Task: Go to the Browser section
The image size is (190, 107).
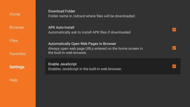Action: 17,27
